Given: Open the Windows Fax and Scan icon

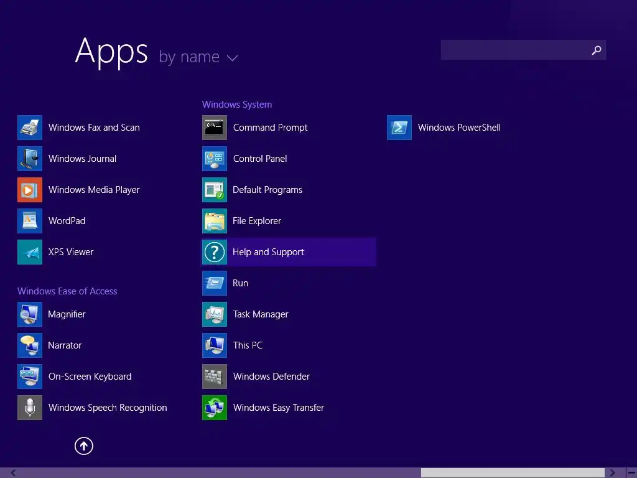Looking at the screenshot, I should point(30,128).
